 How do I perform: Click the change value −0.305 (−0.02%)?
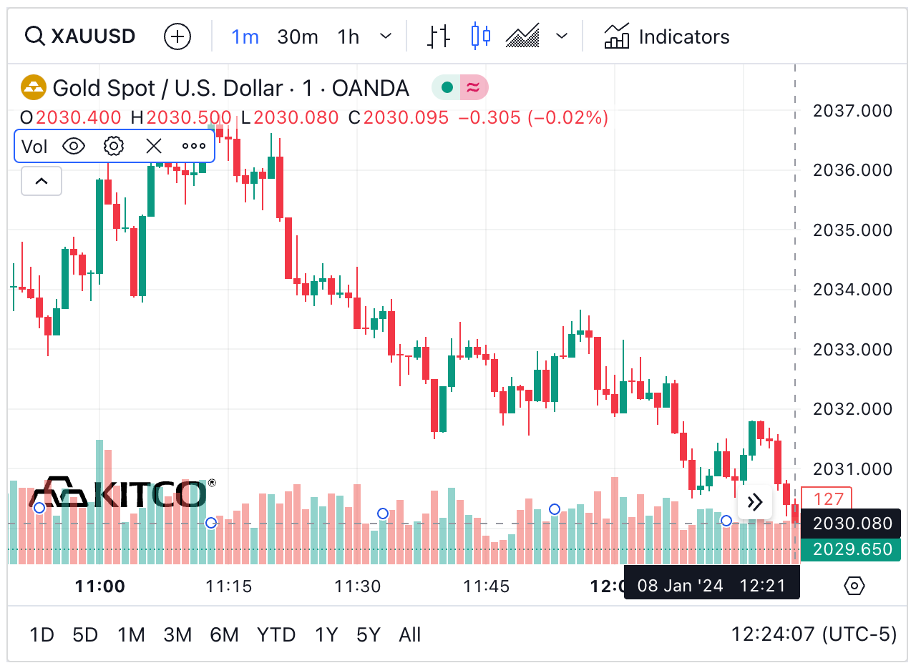[x=533, y=118]
